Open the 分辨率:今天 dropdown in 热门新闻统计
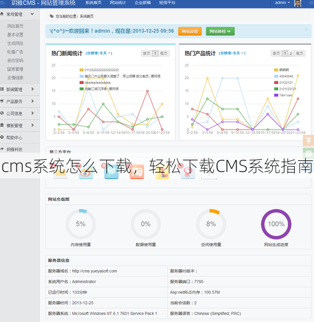The height and width of the screenshot is (322, 314). click(x=99, y=53)
